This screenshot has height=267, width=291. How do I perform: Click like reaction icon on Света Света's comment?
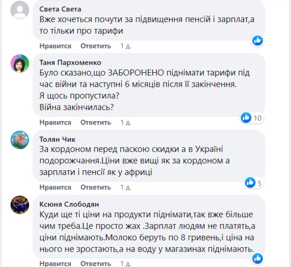tap(258, 41)
